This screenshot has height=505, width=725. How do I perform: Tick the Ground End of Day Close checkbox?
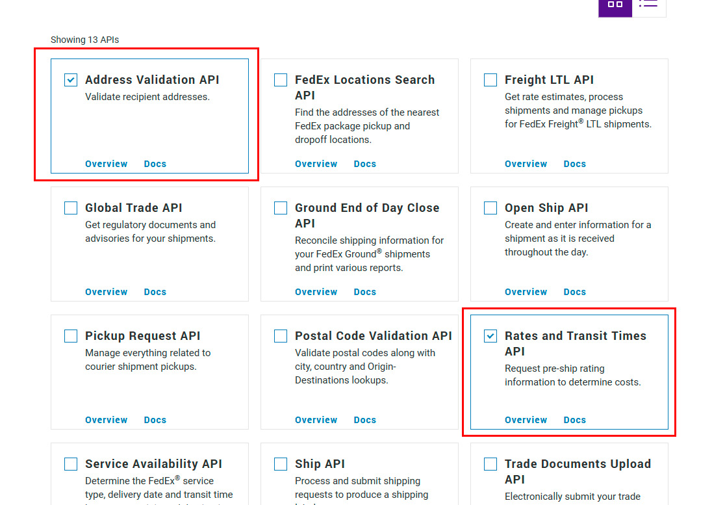tap(281, 208)
